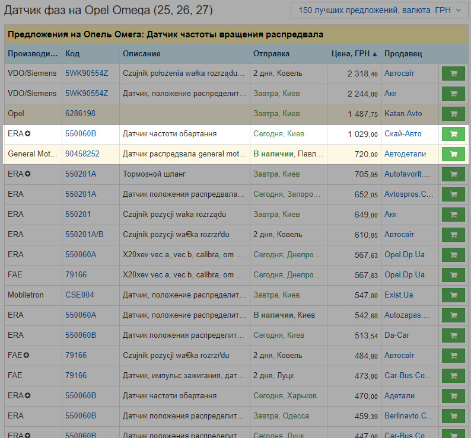Open seller Autofavorit link
471x438 pixels.
(408, 174)
